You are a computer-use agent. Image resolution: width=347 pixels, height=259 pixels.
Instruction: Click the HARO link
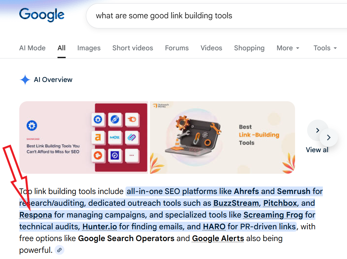tap(214, 227)
